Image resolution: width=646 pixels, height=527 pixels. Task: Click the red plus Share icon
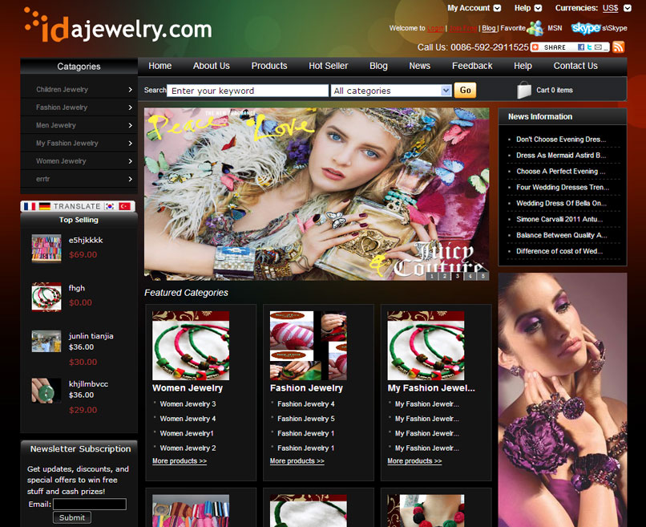(535, 47)
